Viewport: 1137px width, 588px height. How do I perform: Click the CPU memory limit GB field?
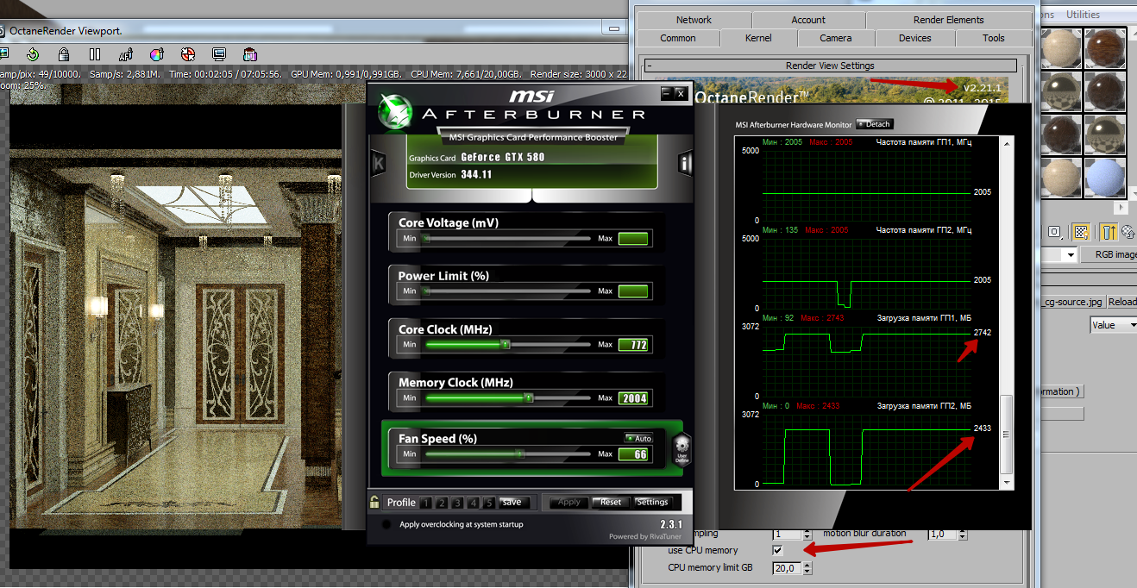tap(787, 568)
